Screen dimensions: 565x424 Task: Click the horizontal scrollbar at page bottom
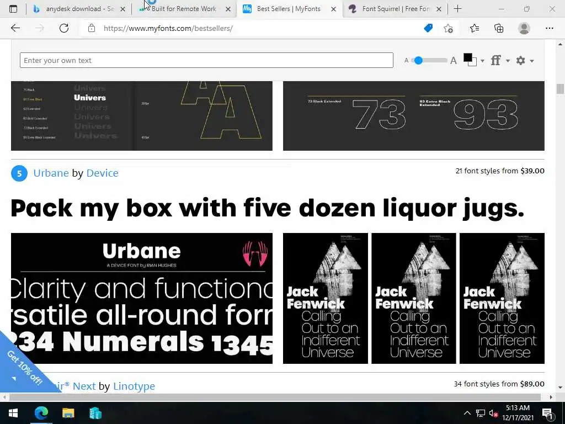tap(275, 397)
